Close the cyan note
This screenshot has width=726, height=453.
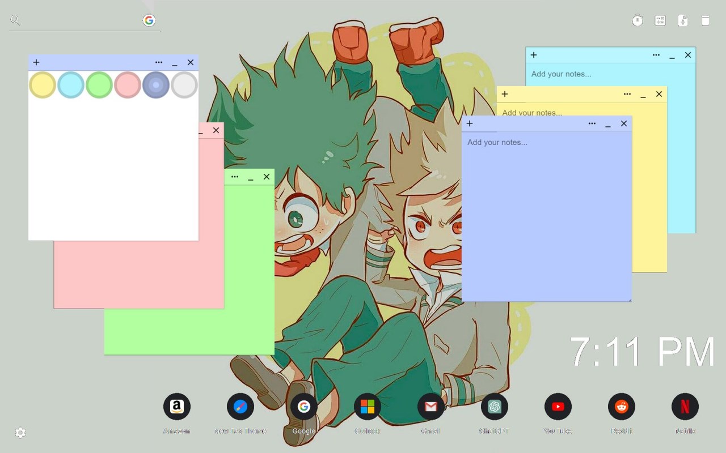click(688, 55)
